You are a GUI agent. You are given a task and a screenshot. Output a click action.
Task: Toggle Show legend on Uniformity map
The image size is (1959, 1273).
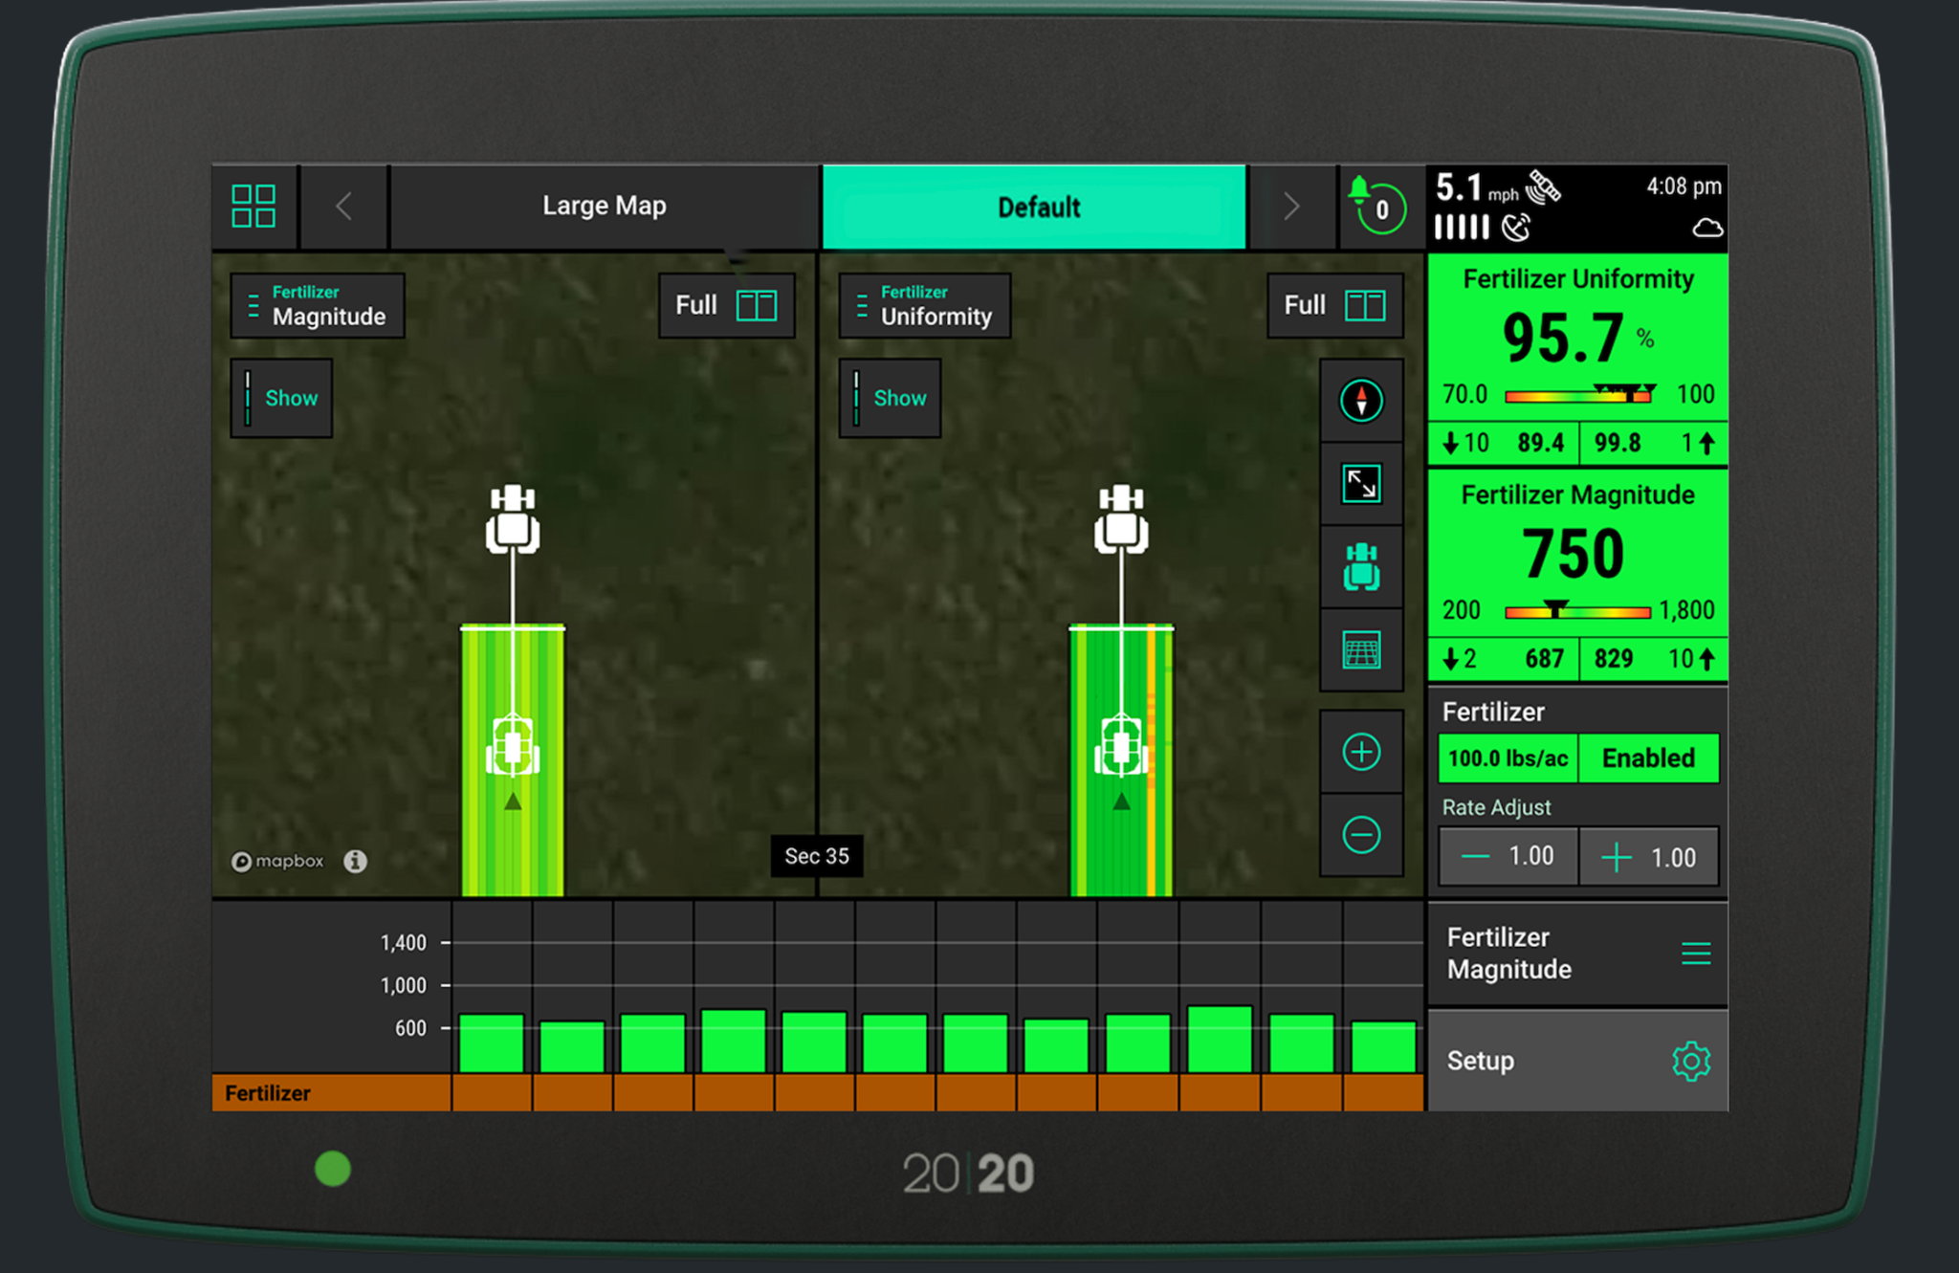click(890, 399)
